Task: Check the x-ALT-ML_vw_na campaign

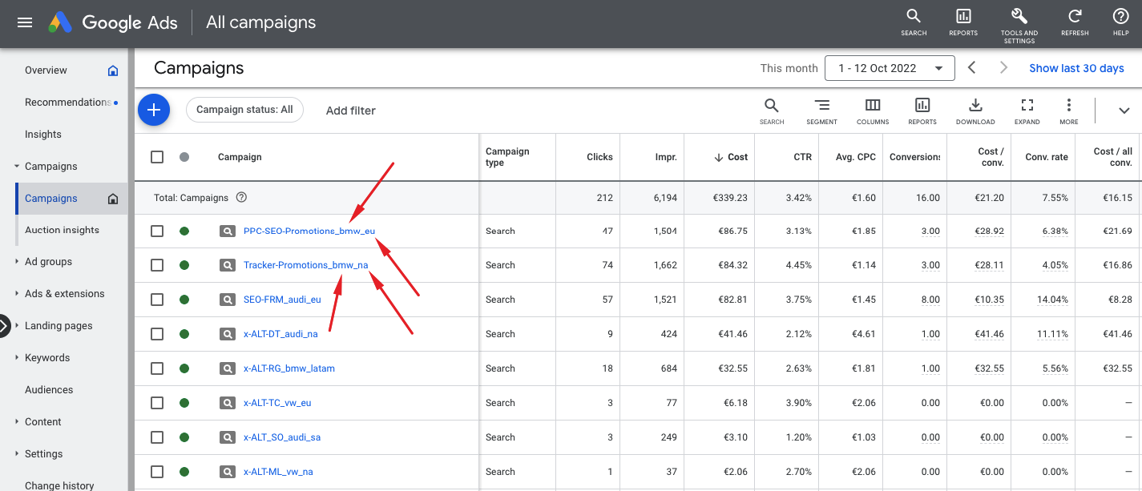Action: (x=157, y=472)
